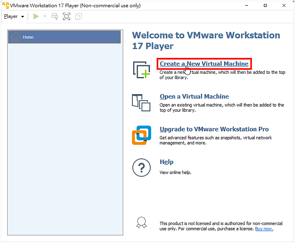Click the VMware app icon in title bar

coord(5,5)
